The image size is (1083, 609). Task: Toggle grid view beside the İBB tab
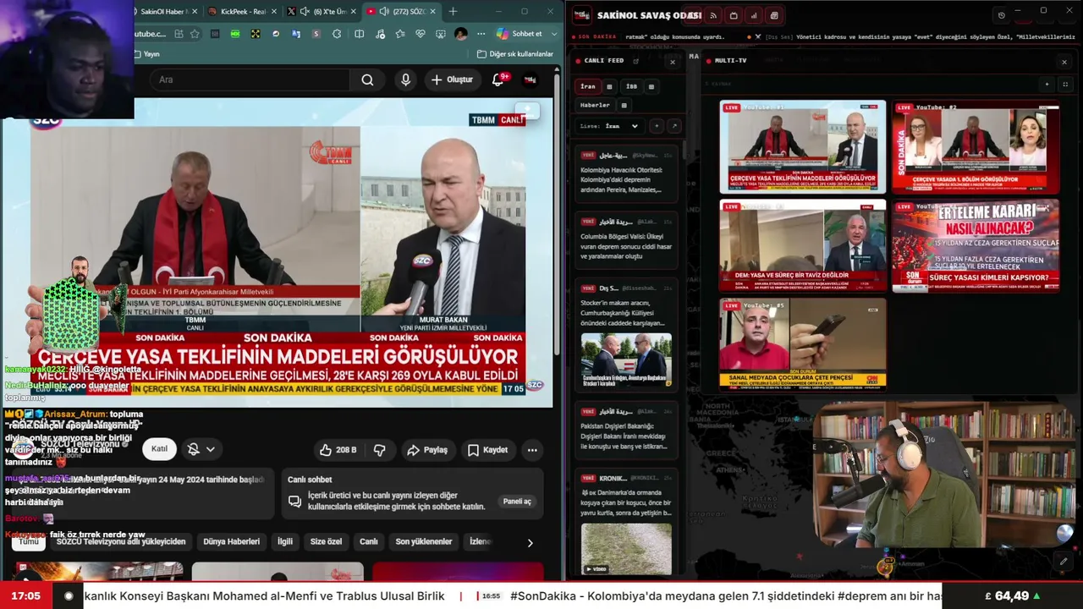tap(651, 86)
